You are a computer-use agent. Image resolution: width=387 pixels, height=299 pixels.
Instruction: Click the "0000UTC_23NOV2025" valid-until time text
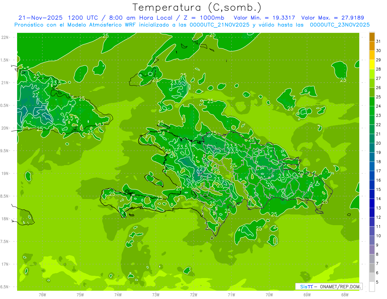point(340,25)
